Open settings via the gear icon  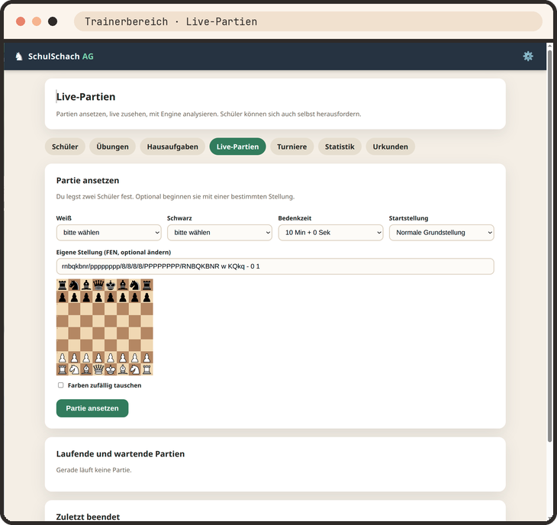tap(528, 56)
